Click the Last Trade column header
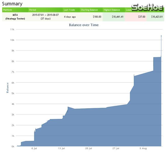 [69, 10]
